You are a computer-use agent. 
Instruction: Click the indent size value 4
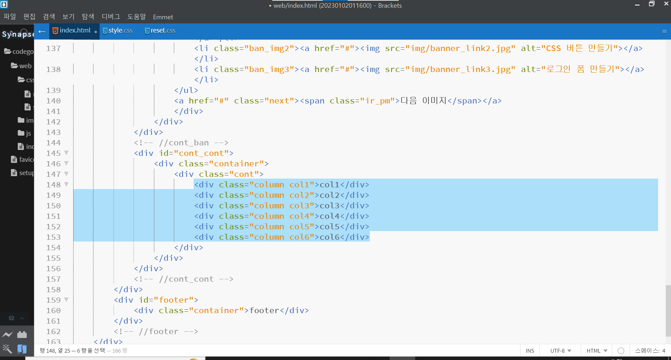pos(664,351)
